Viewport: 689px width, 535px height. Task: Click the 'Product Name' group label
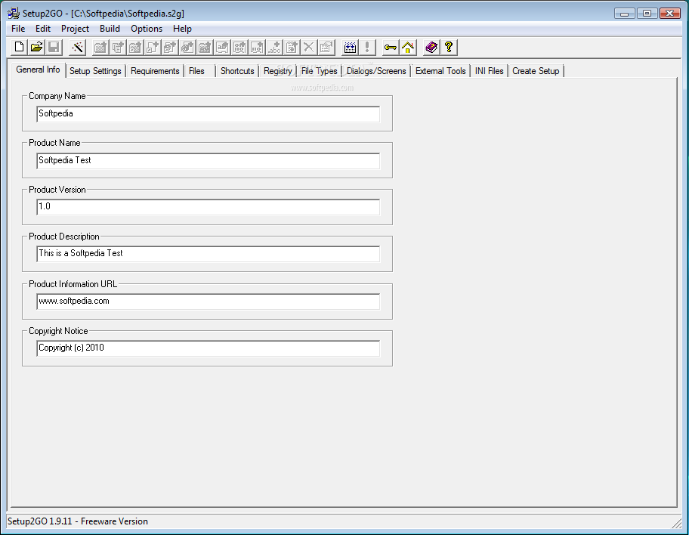54,143
